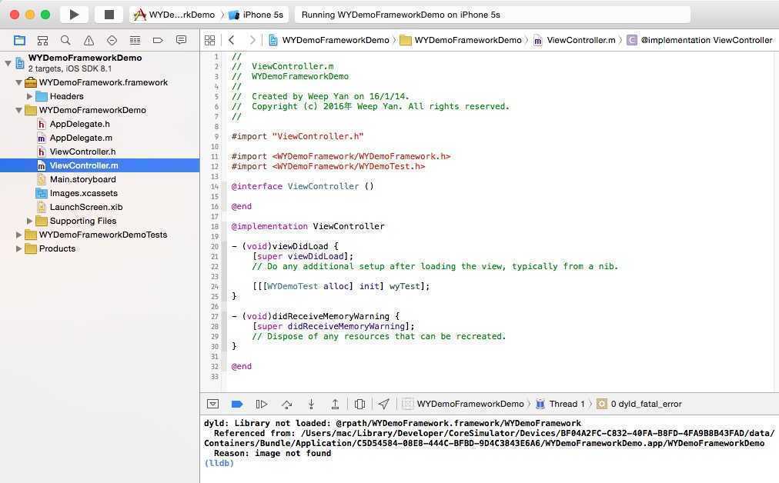Click line number 20 in the gutter

click(x=215, y=247)
